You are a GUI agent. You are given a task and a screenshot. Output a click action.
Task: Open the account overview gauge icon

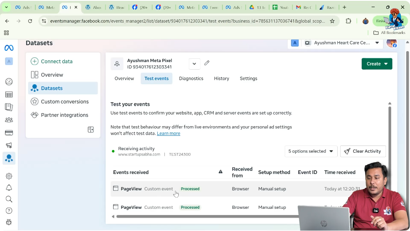pyautogui.click(x=9, y=82)
